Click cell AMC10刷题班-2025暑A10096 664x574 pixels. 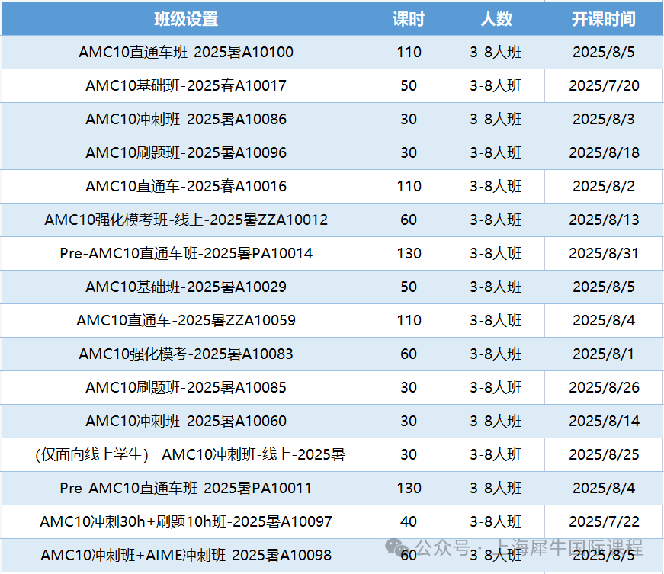(x=186, y=152)
